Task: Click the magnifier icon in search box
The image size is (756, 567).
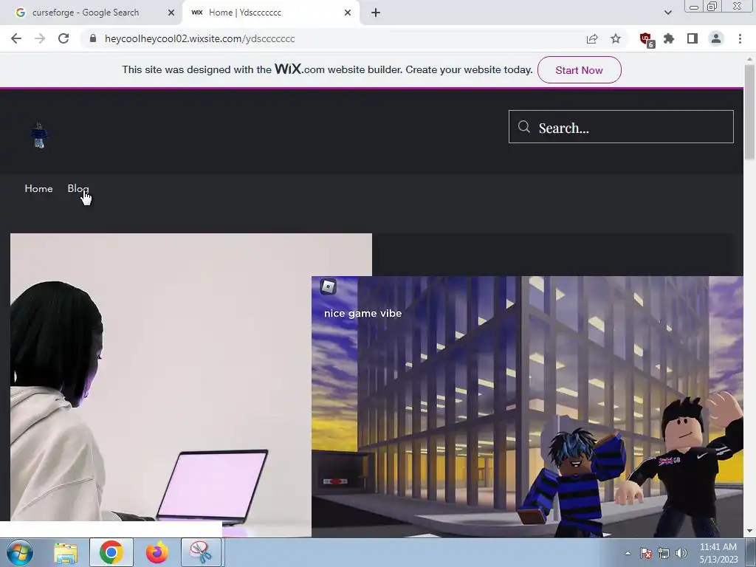Action: pos(524,127)
